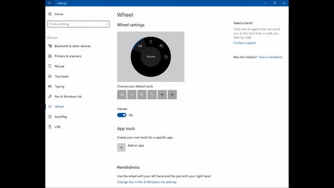Open Pen & Windows Ink settings
Viewport: 334px width, 188px height.
(68, 97)
